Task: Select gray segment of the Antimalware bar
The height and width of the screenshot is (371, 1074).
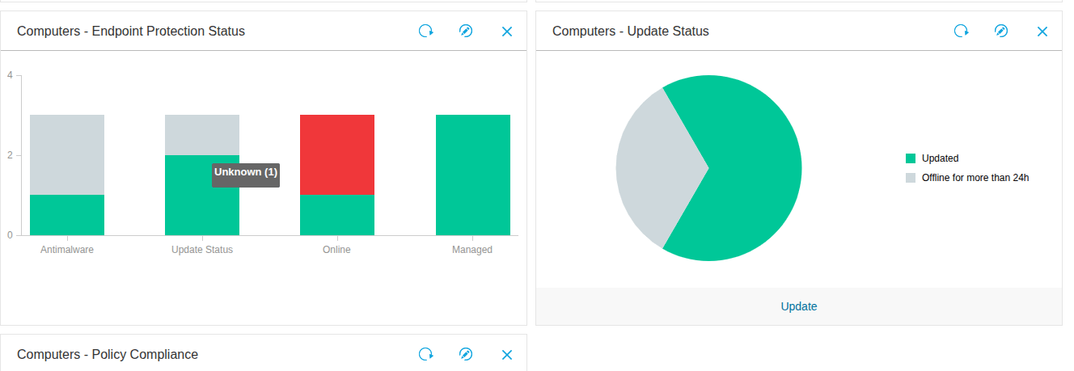Action: 67,154
